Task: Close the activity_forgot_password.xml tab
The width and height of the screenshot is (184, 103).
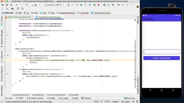Action: pyautogui.click(x=32, y=17)
